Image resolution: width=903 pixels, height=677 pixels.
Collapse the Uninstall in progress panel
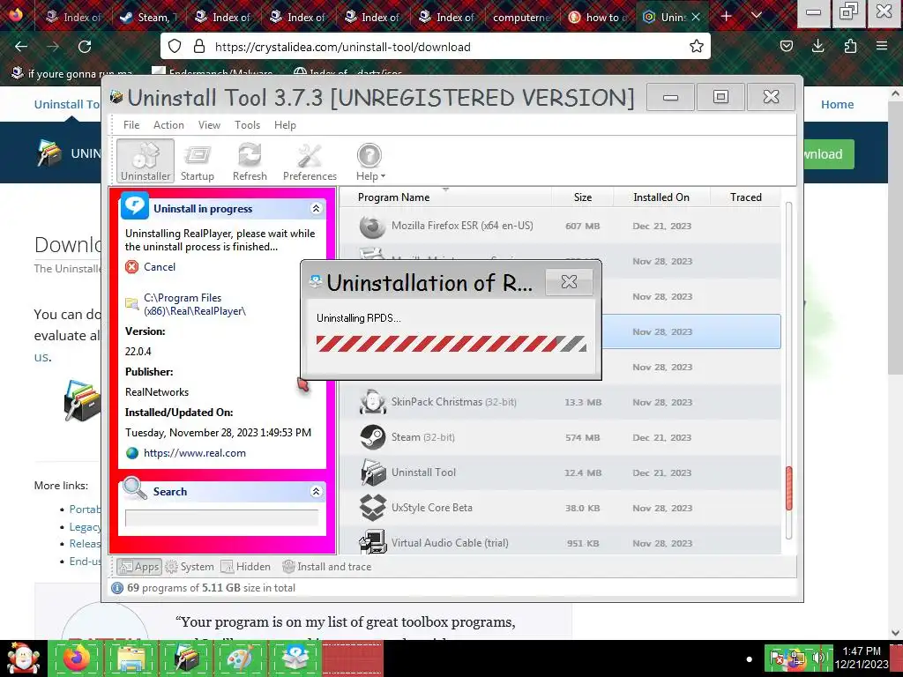click(x=316, y=208)
